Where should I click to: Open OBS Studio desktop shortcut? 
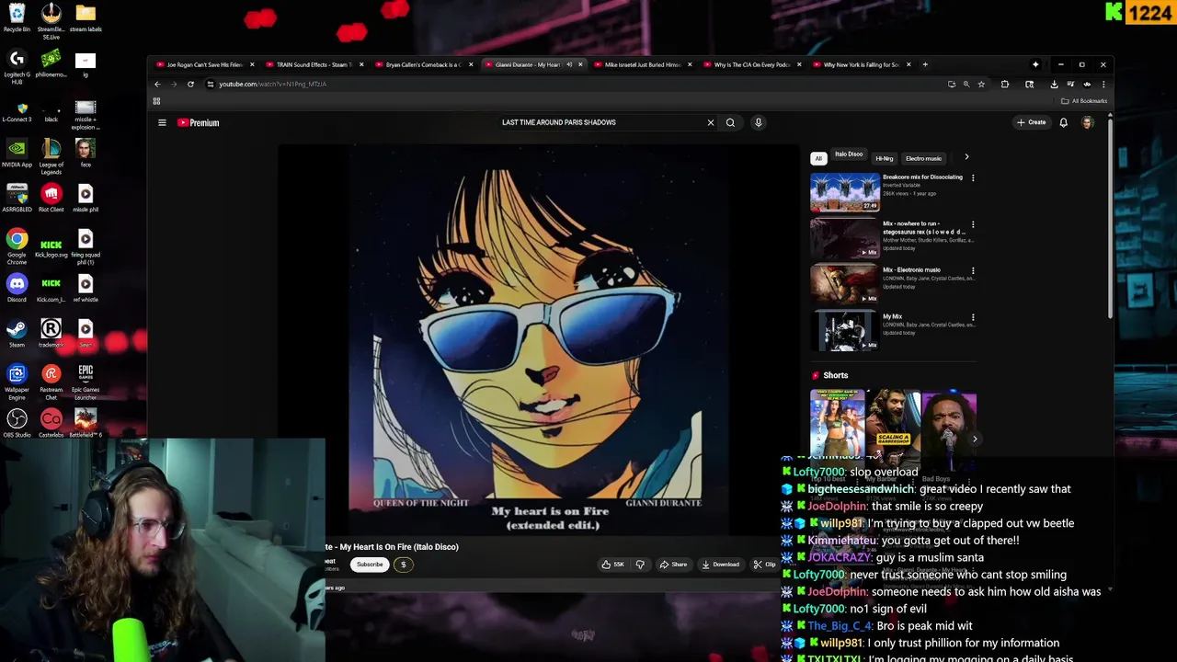17,423
